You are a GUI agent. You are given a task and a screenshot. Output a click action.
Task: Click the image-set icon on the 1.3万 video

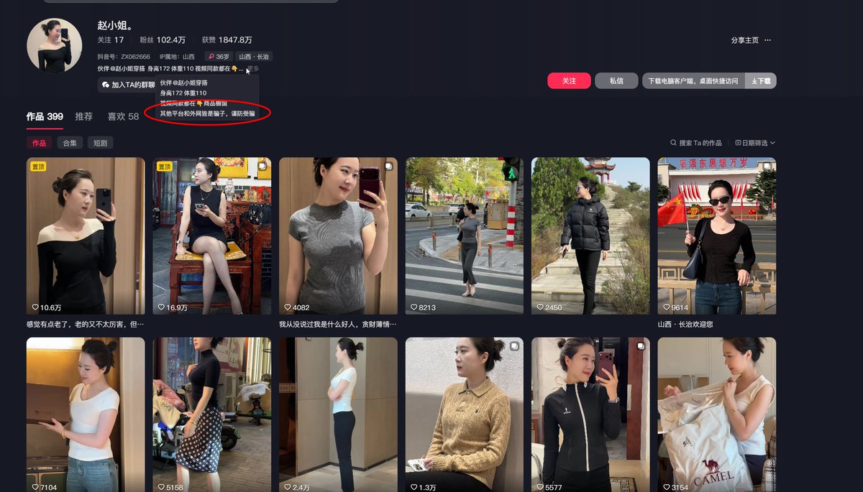point(514,345)
